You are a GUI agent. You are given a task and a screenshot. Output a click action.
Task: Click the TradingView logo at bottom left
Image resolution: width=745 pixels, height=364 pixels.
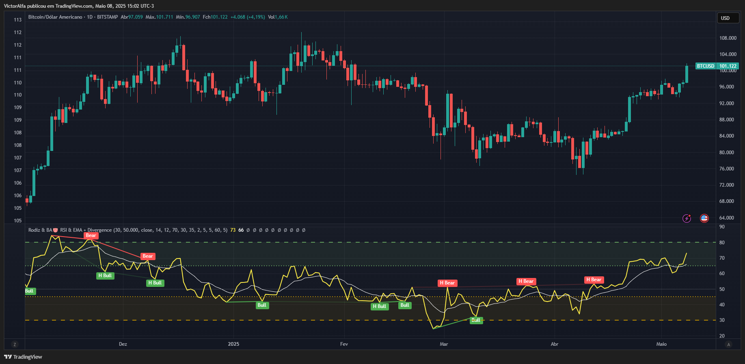tap(23, 357)
